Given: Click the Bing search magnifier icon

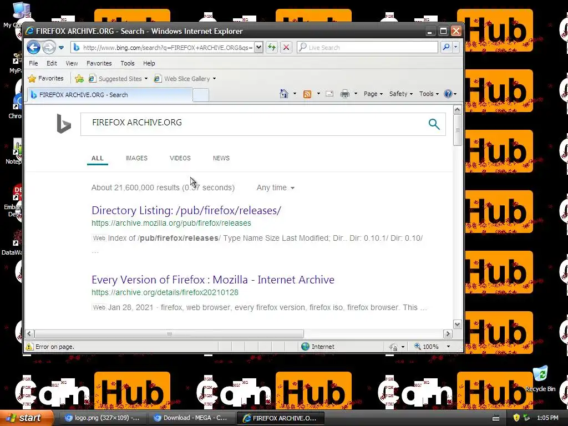Looking at the screenshot, I should (434, 124).
